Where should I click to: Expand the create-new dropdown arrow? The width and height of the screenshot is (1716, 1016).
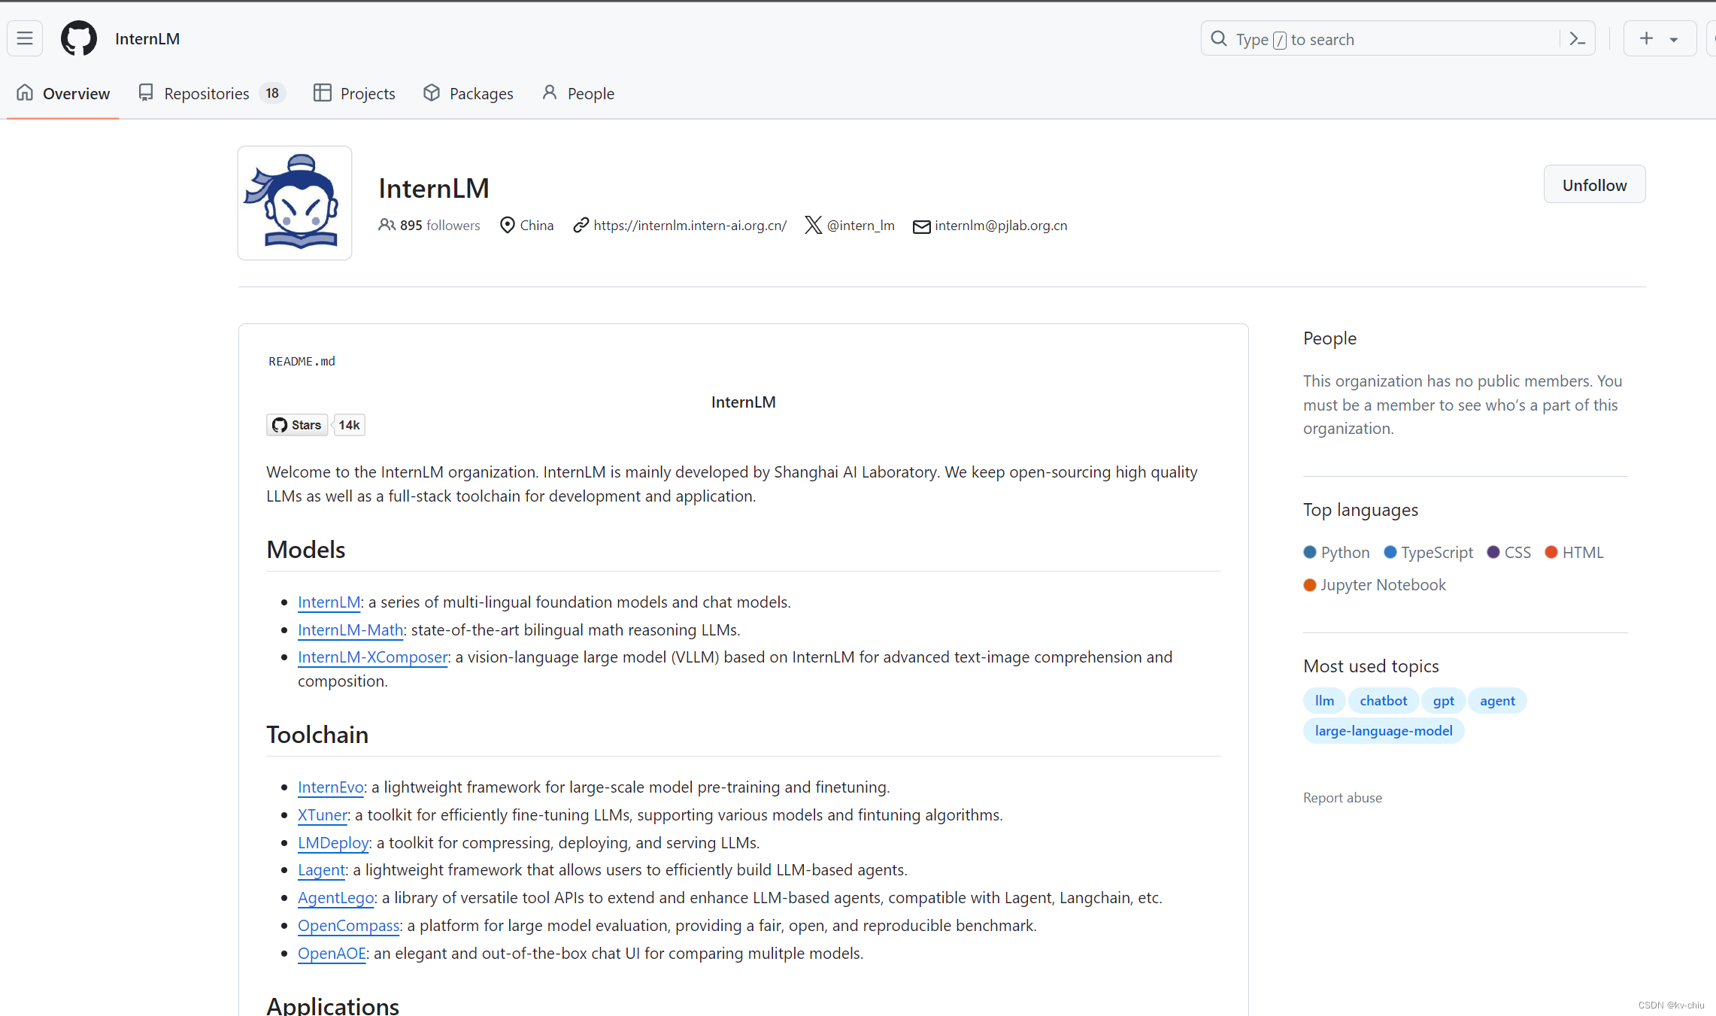[x=1674, y=39]
